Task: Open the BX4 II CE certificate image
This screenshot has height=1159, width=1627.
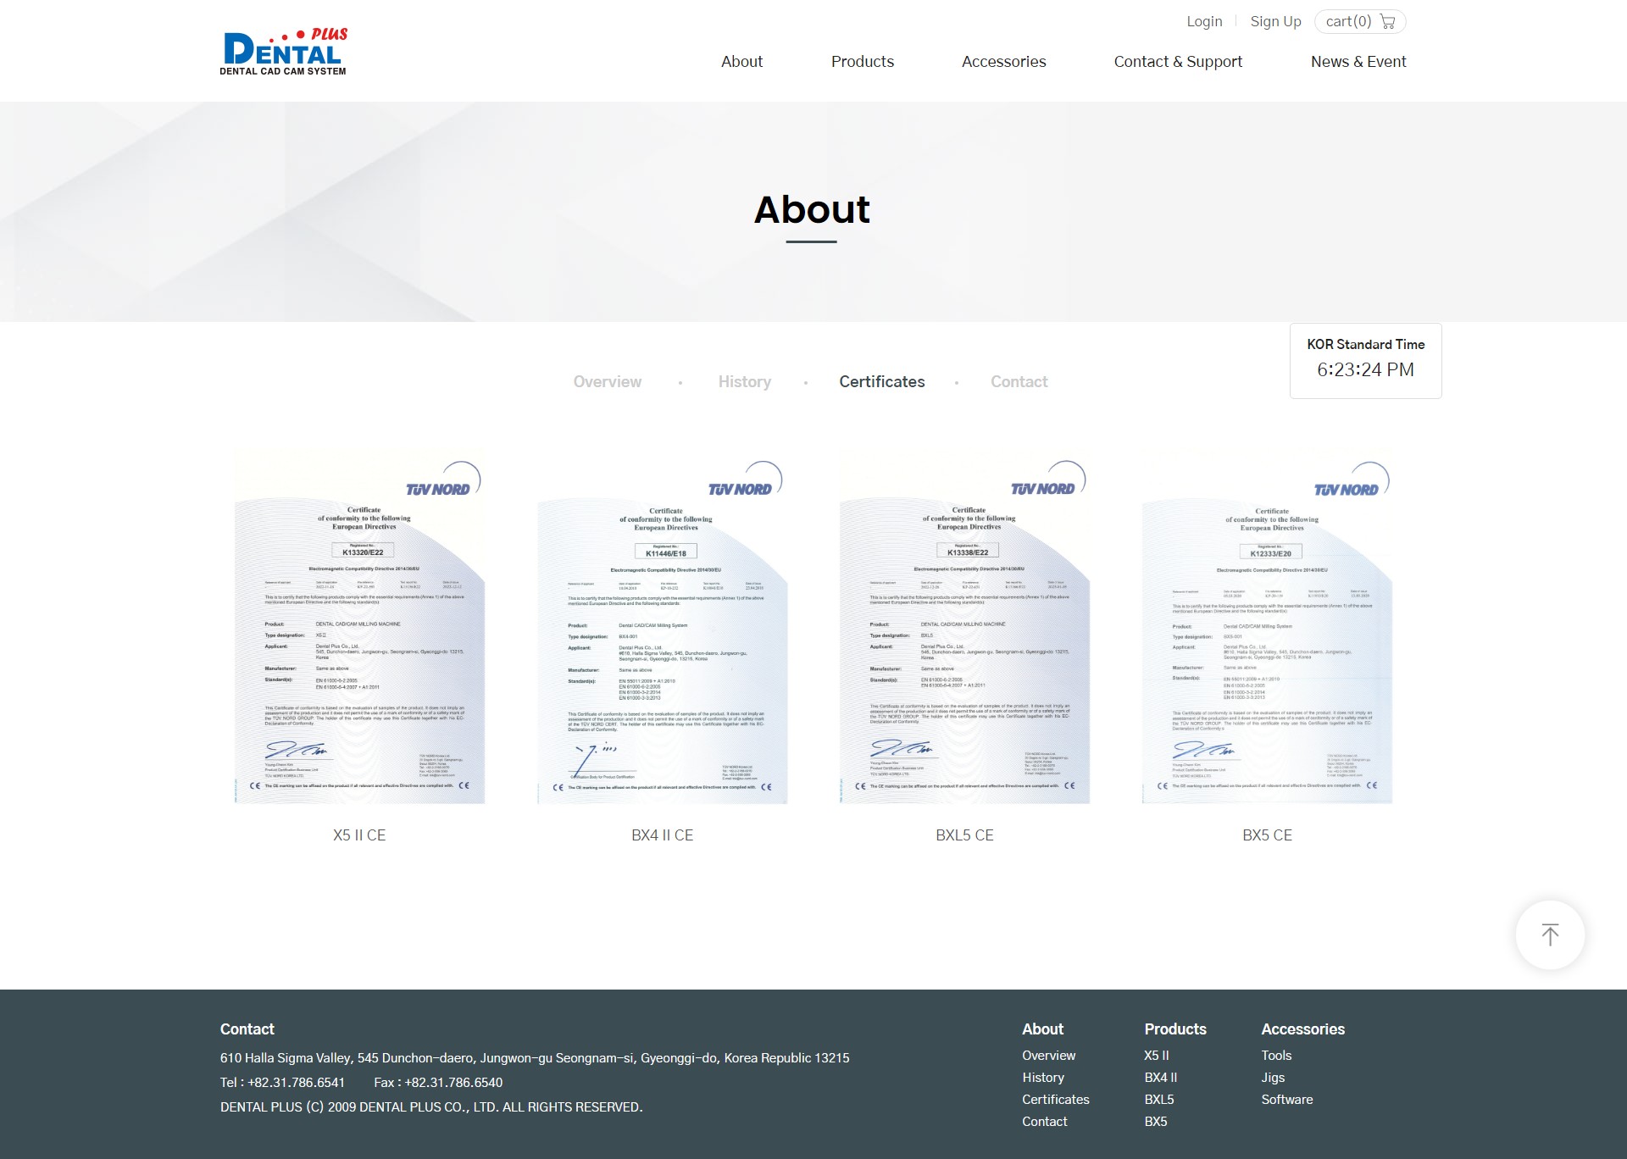Action: [663, 626]
